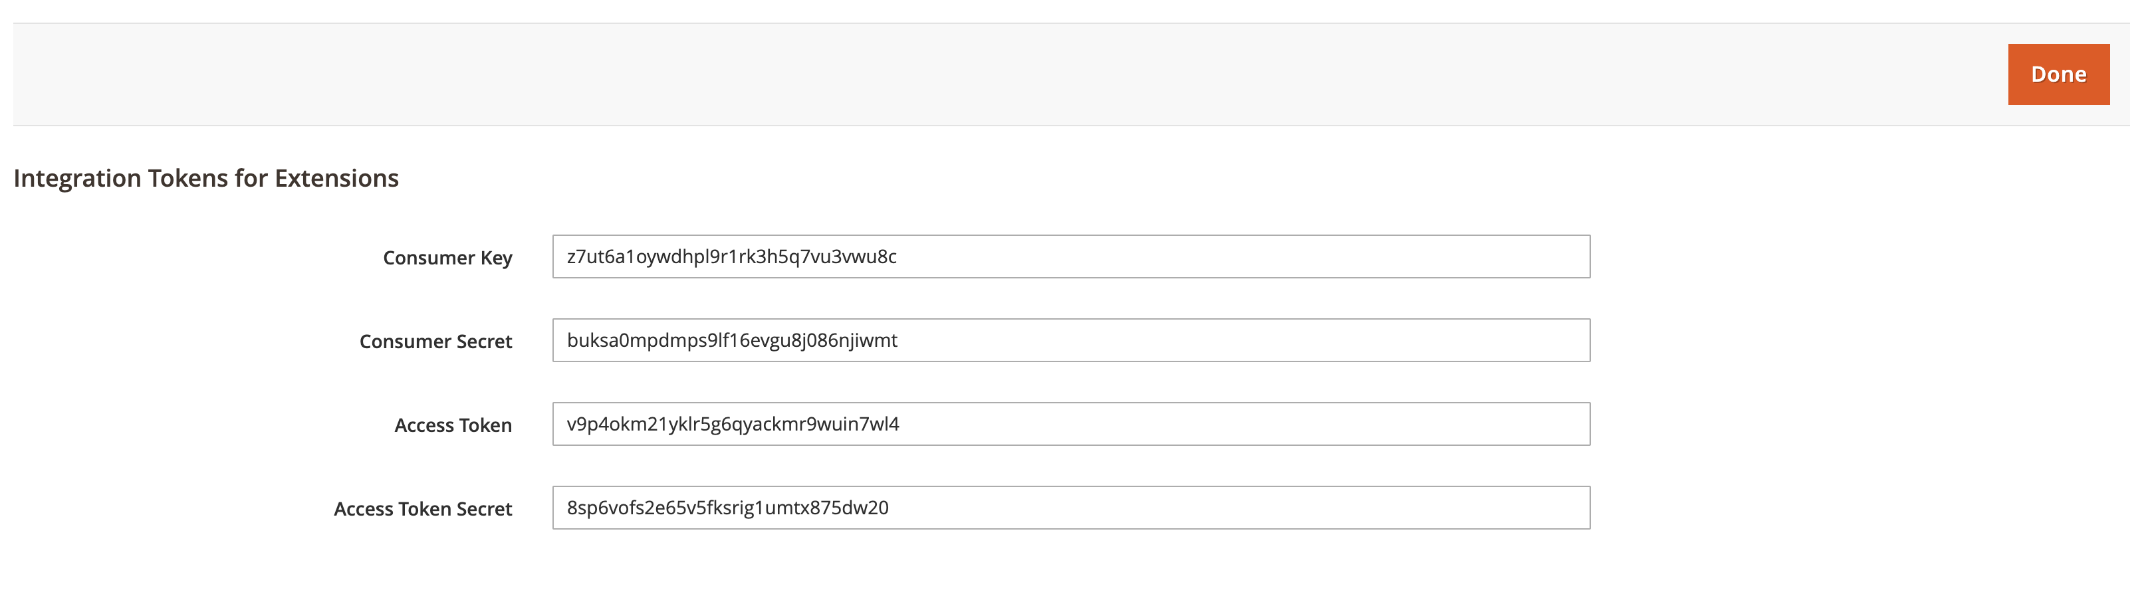This screenshot has width=2146, height=602.
Task: Click the Consumer Secret field label
Action: pos(435,342)
